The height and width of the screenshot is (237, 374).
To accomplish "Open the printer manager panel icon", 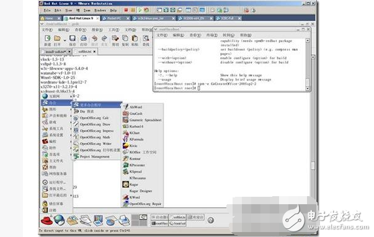I will tap(124, 220).
